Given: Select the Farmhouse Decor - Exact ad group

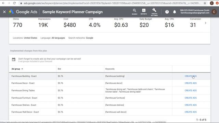Looking at the screenshot, I should [23, 83].
